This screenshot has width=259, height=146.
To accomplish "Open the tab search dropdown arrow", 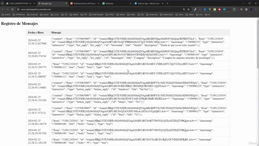I will (2, 3).
